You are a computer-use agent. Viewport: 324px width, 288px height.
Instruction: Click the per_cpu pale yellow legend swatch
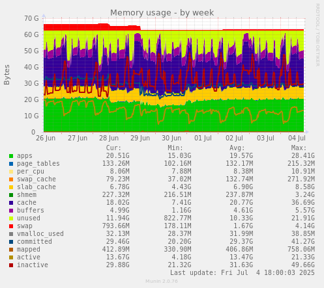coord(11,172)
